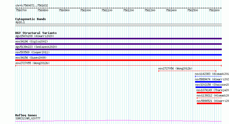The width and height of the screenshot is (229, 124).
Task: Click ruler position 7561600
Action: tap(214, 10)
